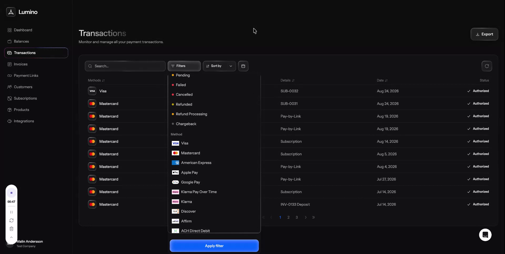Export the transactions
505x254 pixels.
(x=484, y=34)
